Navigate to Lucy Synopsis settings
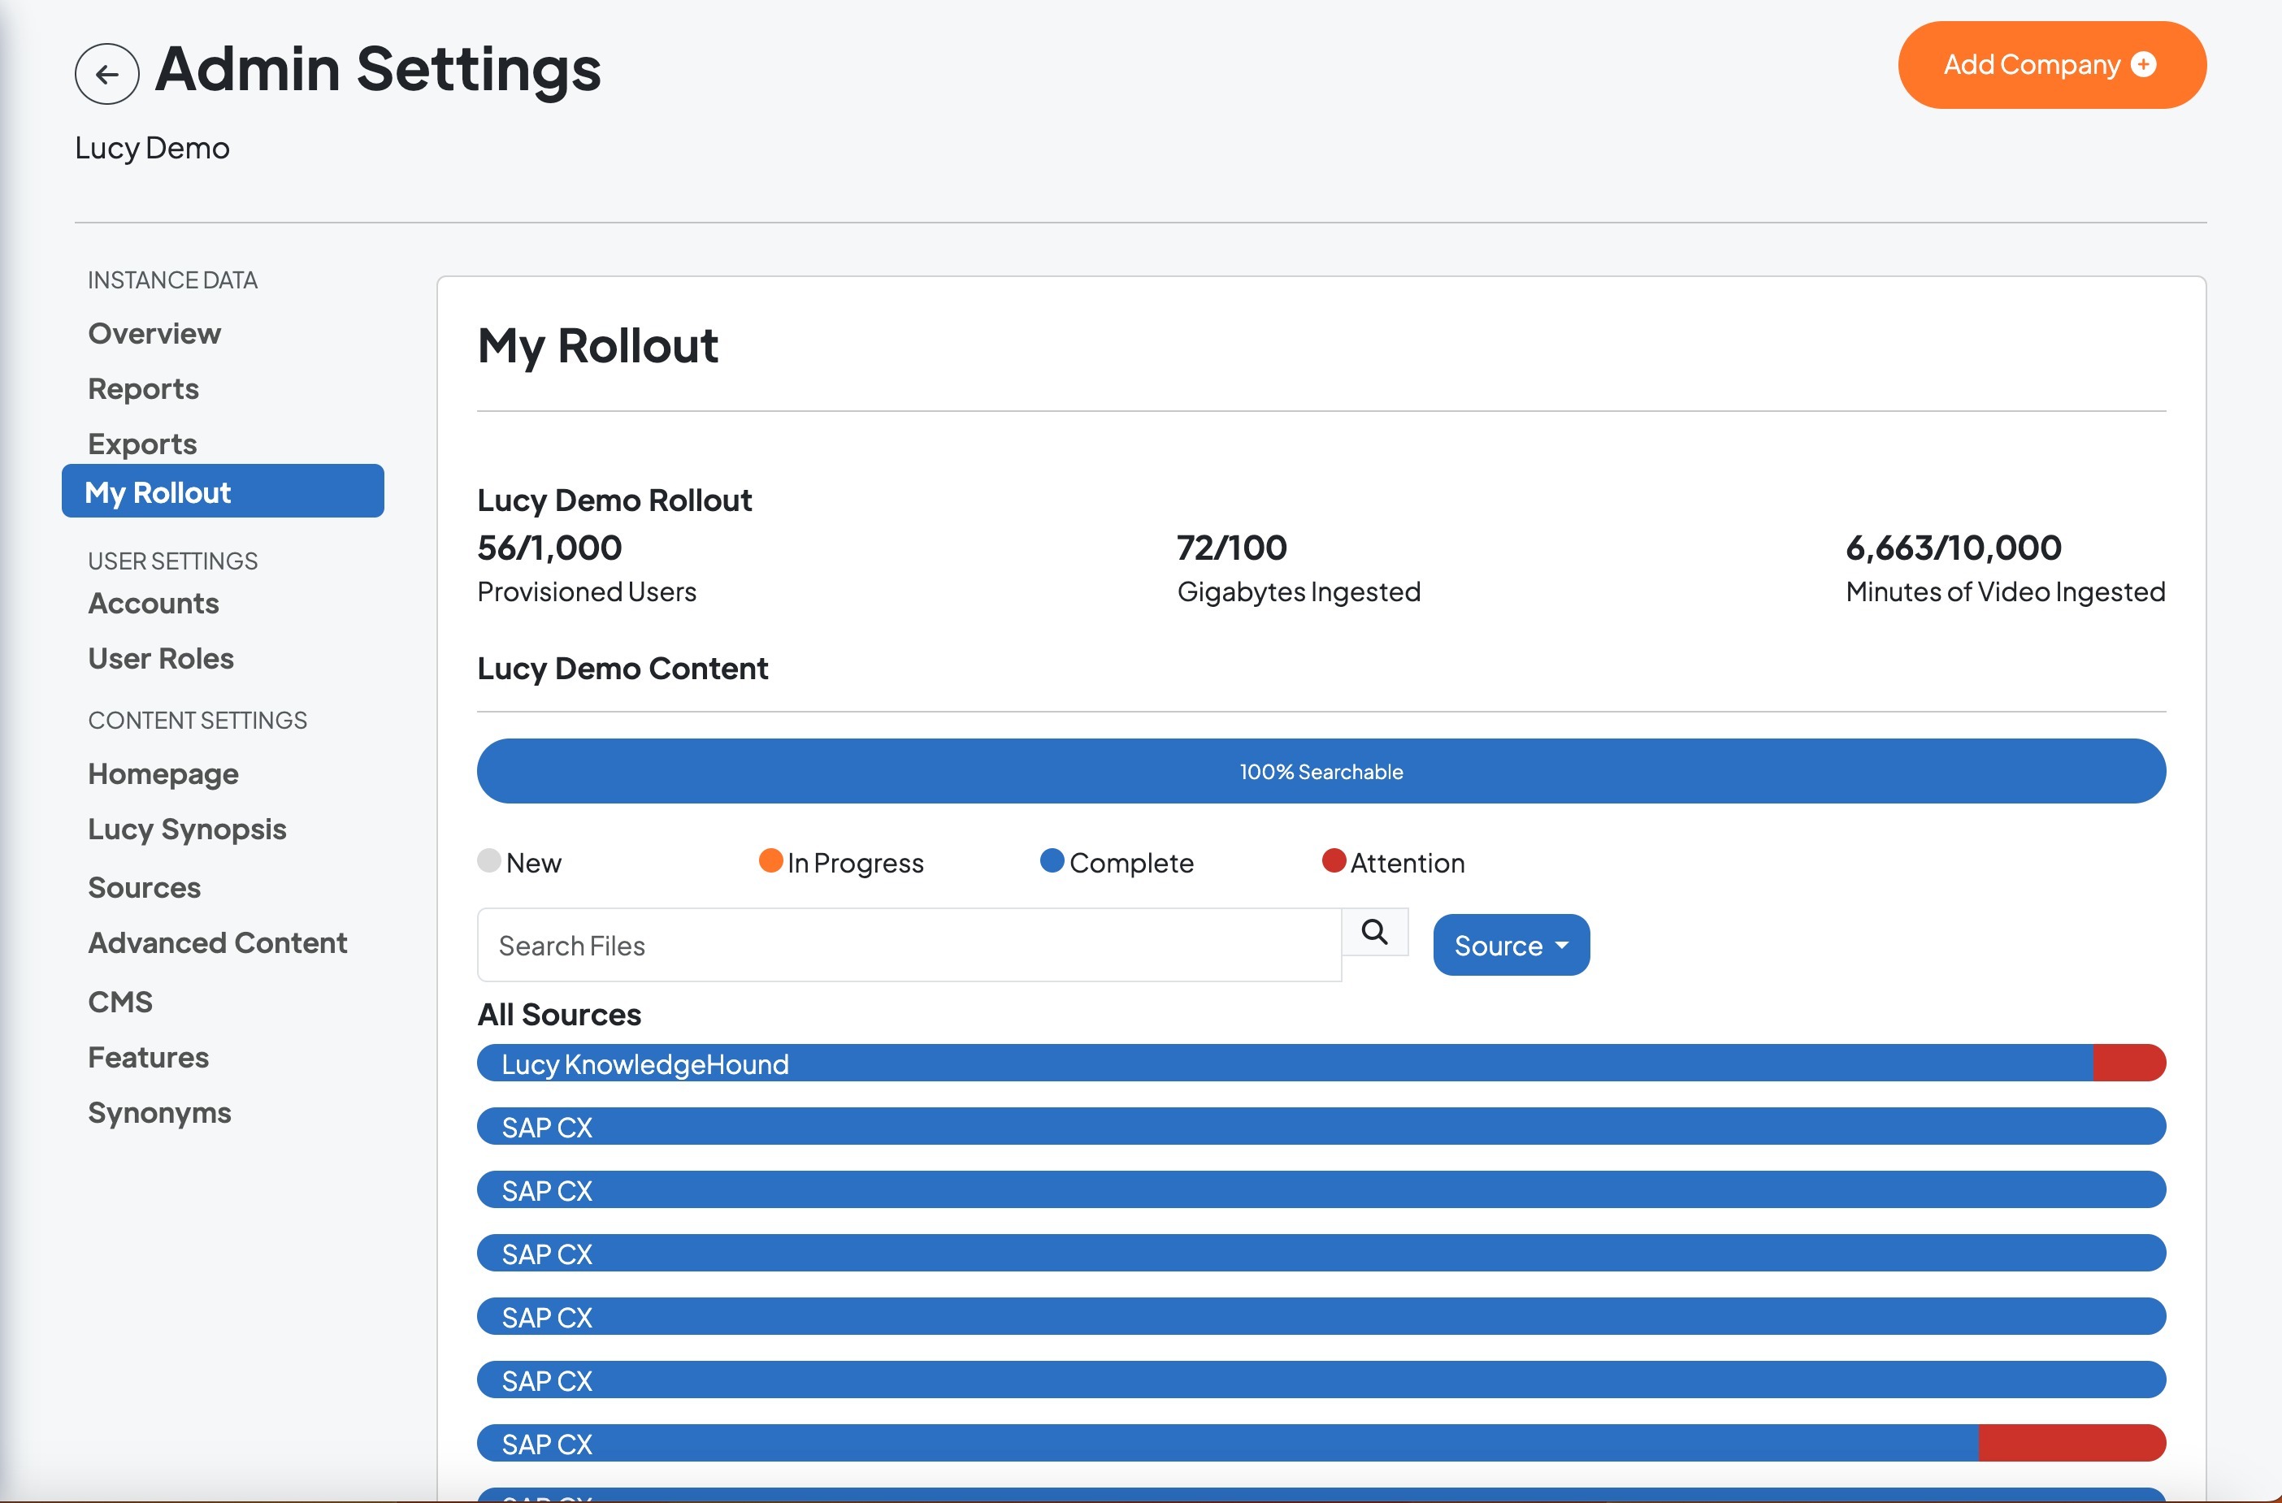This screenshot has height=1503, width=2282. 187,829
